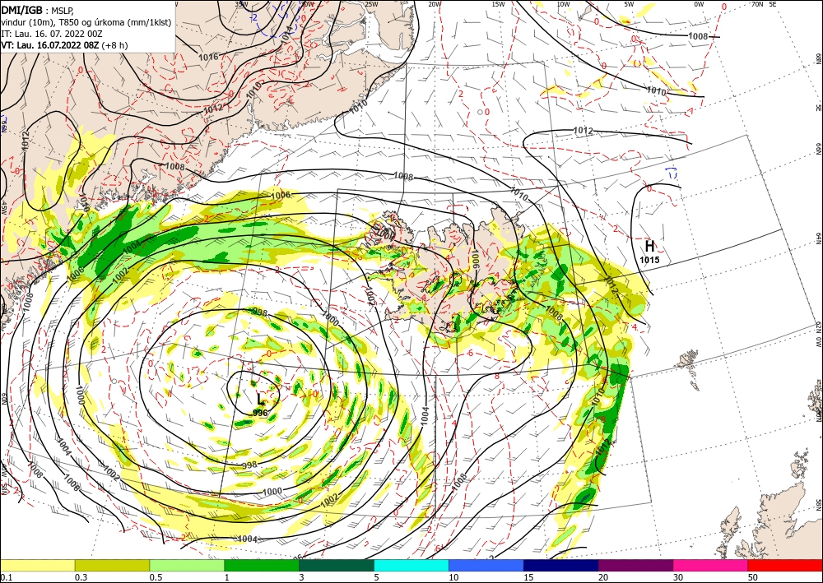Click the '0.3' legend scale label
Viewport: 823px width, 583px height.
[81, 577]
